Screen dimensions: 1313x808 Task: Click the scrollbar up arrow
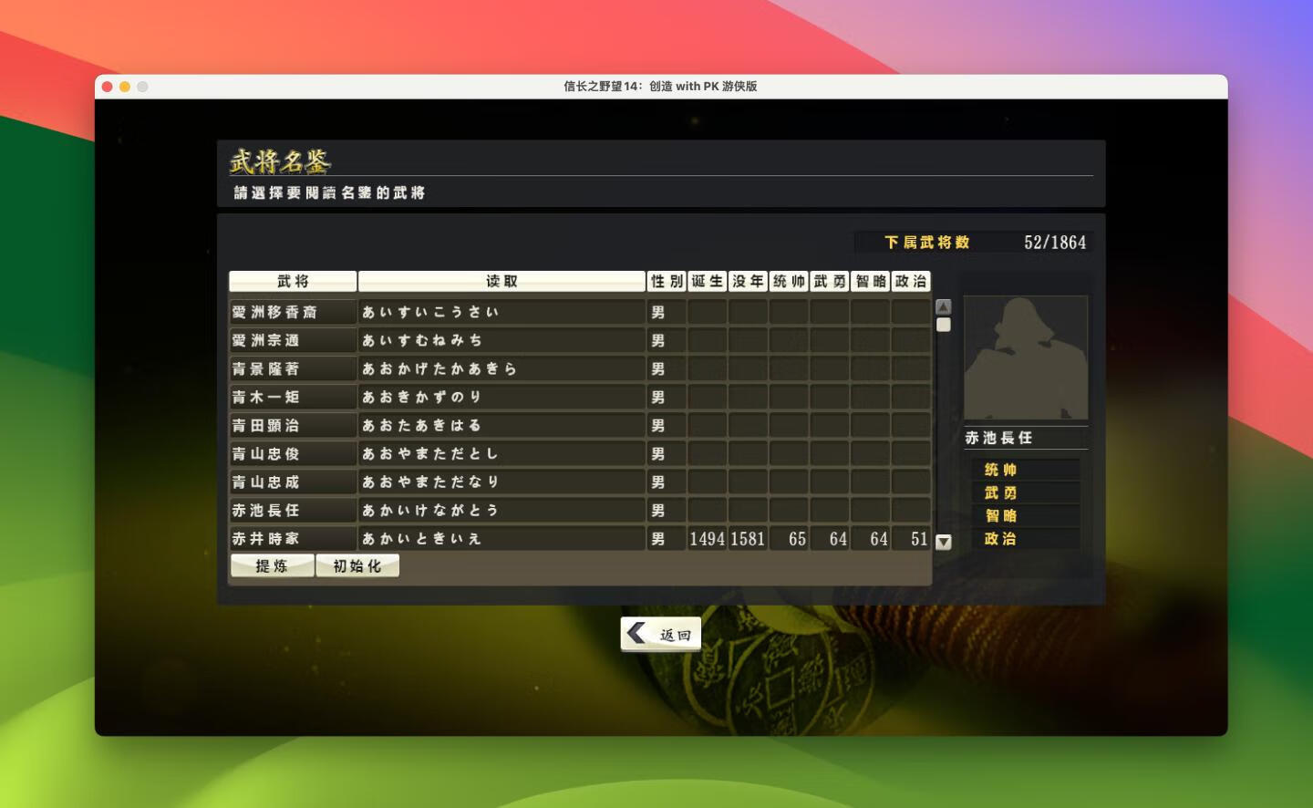pos(944,307)
